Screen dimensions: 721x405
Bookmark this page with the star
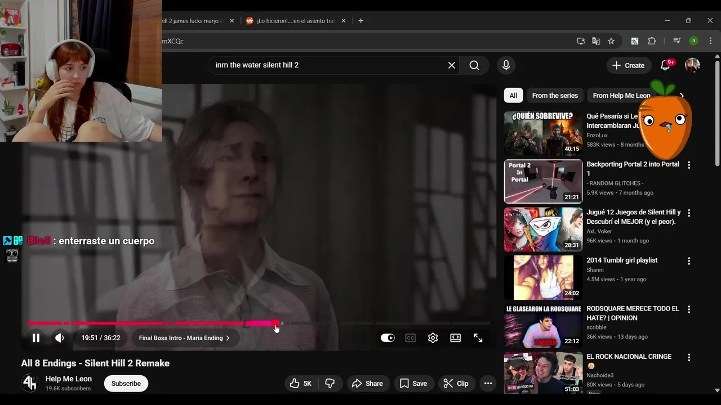click(611, 41)
